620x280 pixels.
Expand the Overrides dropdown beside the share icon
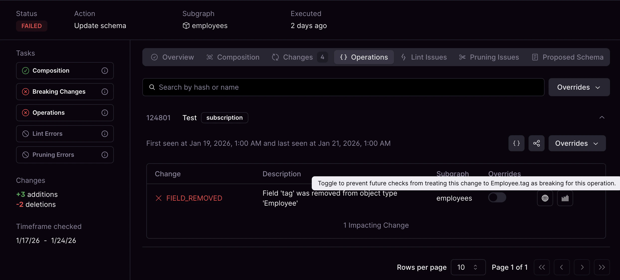577,143
